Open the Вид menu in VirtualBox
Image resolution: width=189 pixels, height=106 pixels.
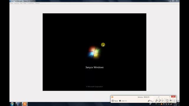(21, 3)
